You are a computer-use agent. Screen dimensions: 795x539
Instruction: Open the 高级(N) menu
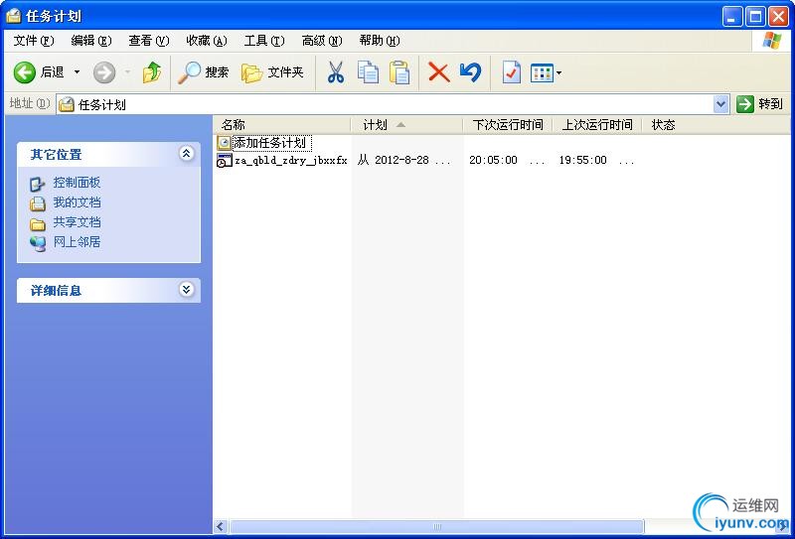pyautogui.click(x=321, y=41)
